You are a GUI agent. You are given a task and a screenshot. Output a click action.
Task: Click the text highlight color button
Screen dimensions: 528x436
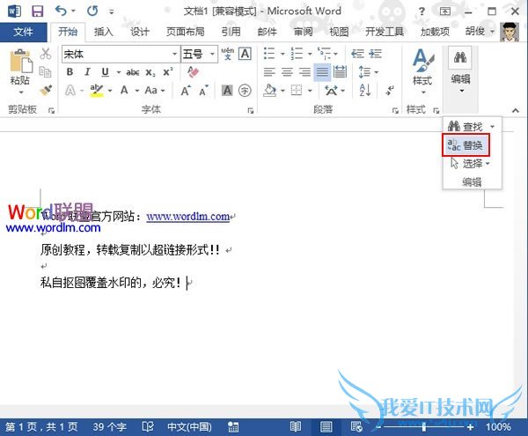click(x=97, y=91)
